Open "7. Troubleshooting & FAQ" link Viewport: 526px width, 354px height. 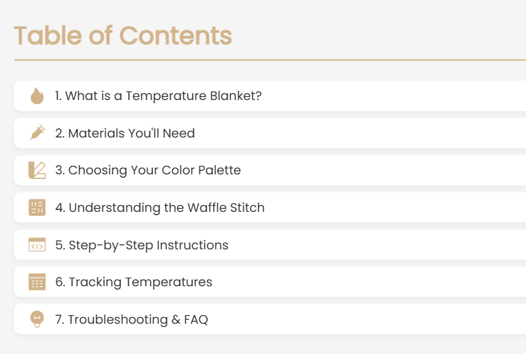point(131,319)
